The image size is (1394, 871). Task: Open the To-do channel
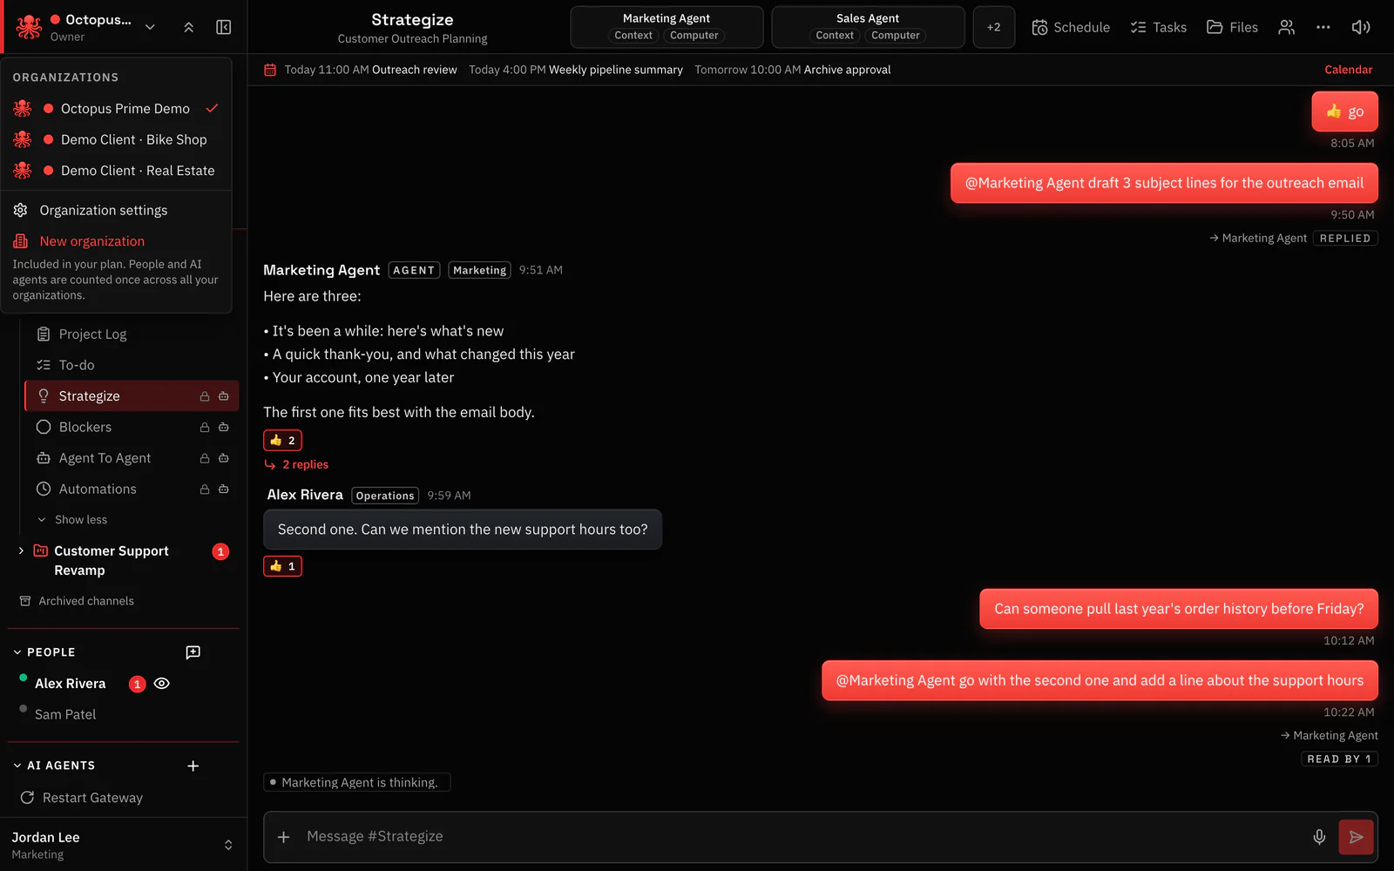coord(131,365)
